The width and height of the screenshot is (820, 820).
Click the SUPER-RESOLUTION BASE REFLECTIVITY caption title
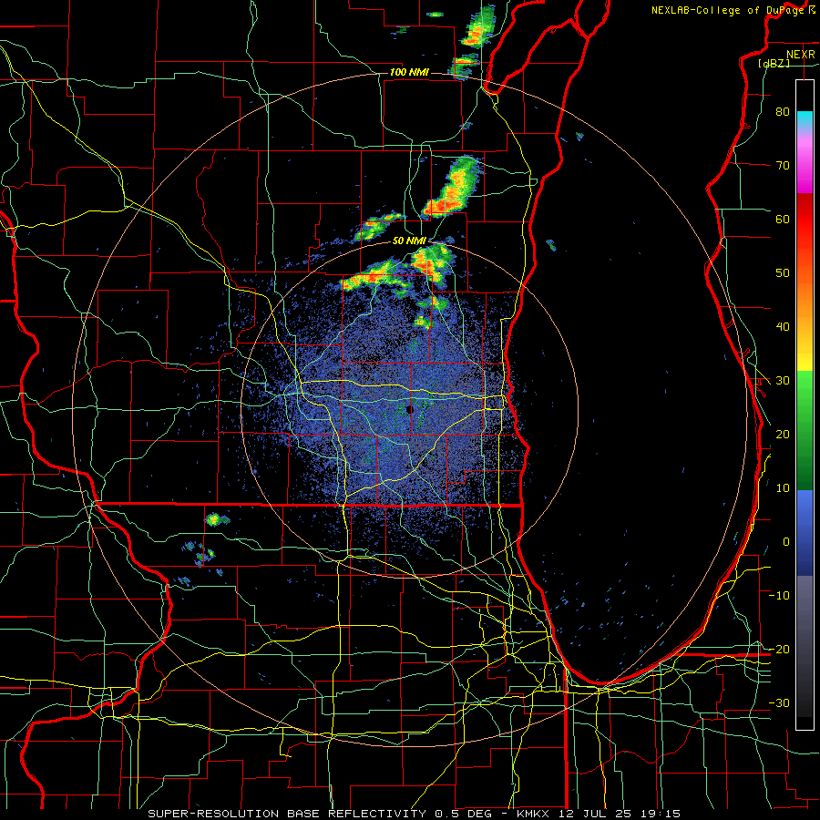tap(287, 814)
